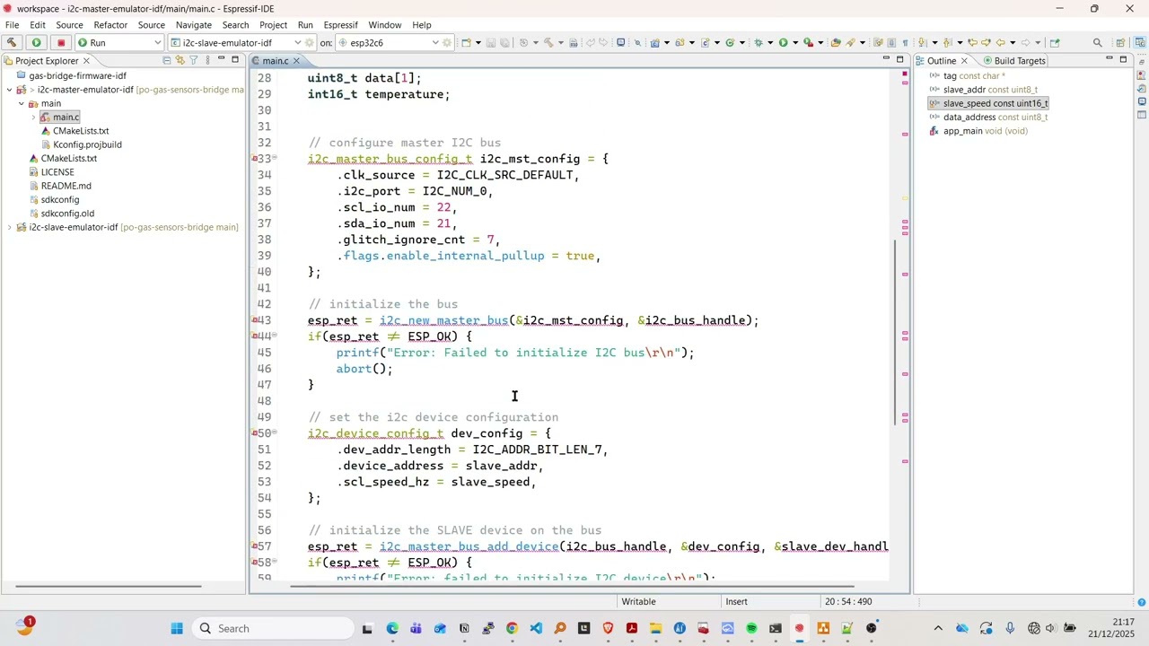Open the Window menu
Image resolution: width=1149 pixels, height=646 pixels.
384,24
